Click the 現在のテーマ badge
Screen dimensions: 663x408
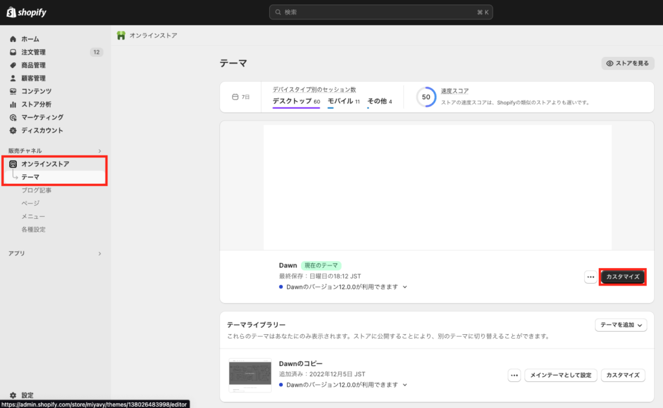pyautogui.click(x=321, y=266)
